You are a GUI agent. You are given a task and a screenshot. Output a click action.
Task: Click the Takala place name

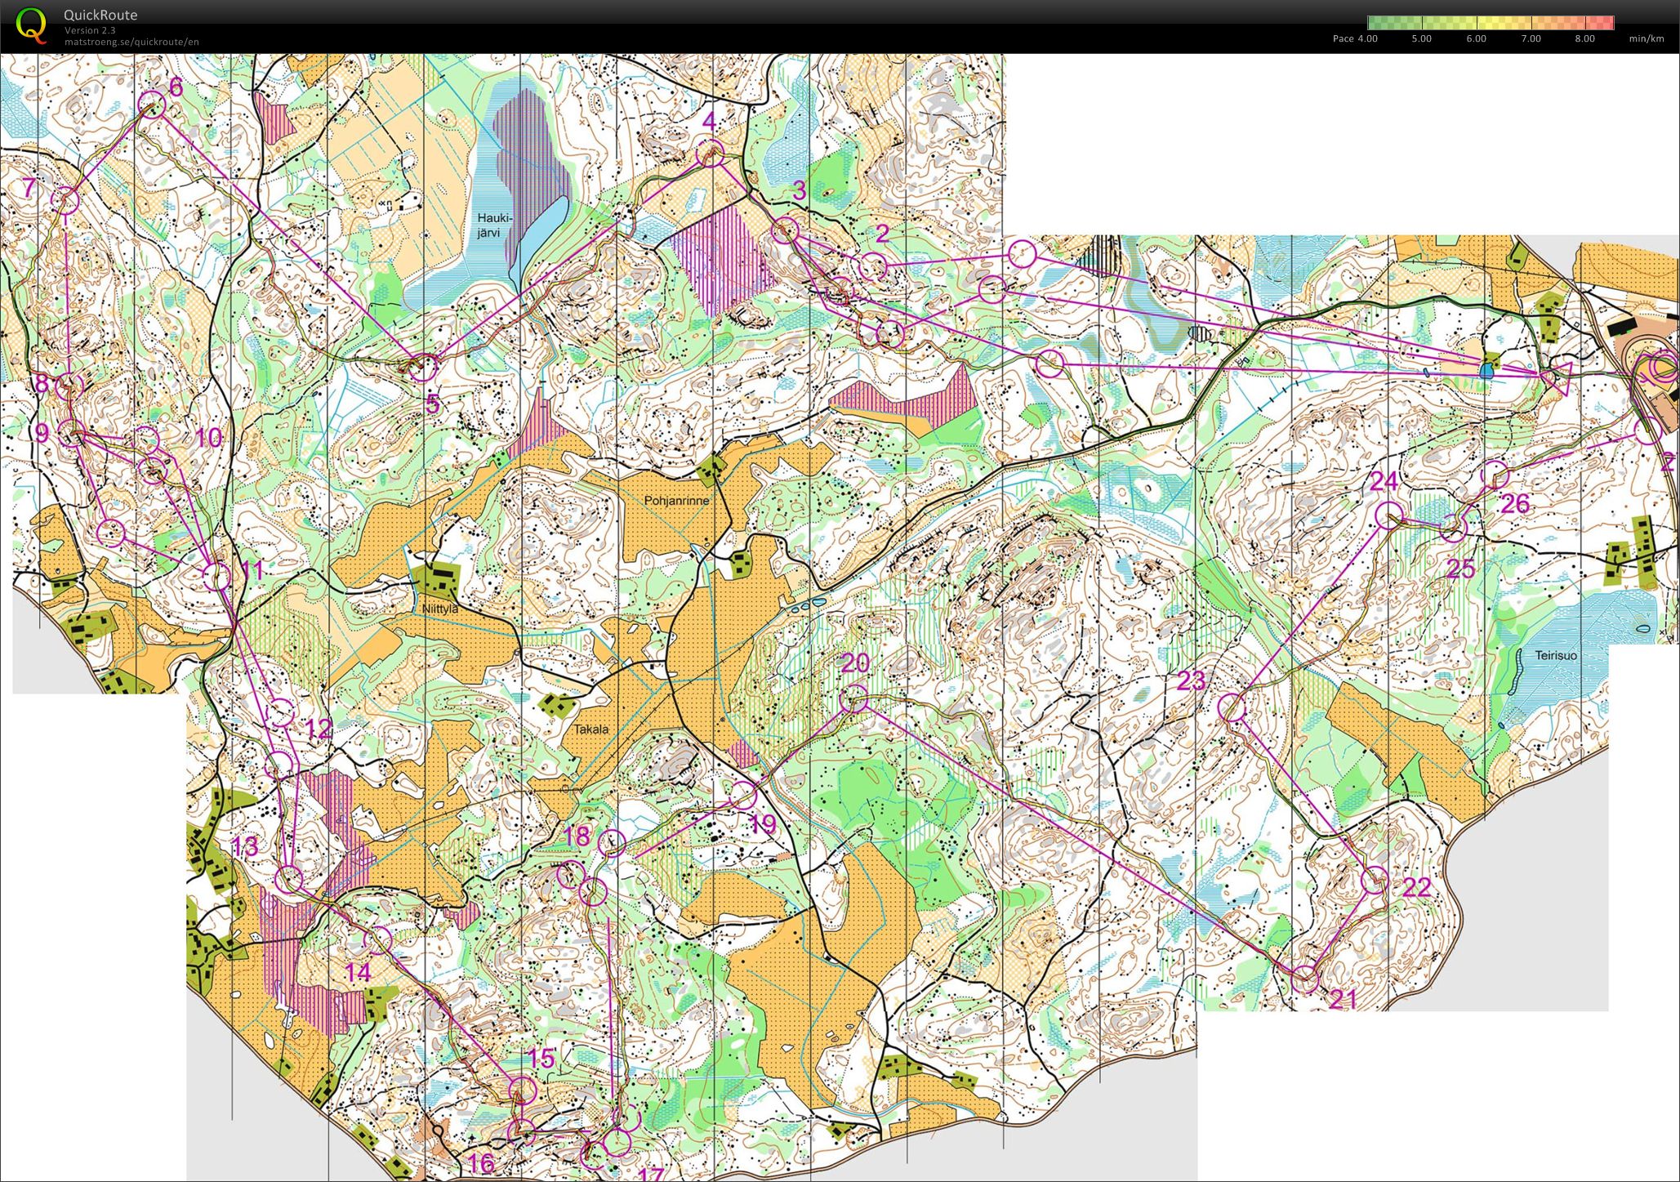click(590, 729)
